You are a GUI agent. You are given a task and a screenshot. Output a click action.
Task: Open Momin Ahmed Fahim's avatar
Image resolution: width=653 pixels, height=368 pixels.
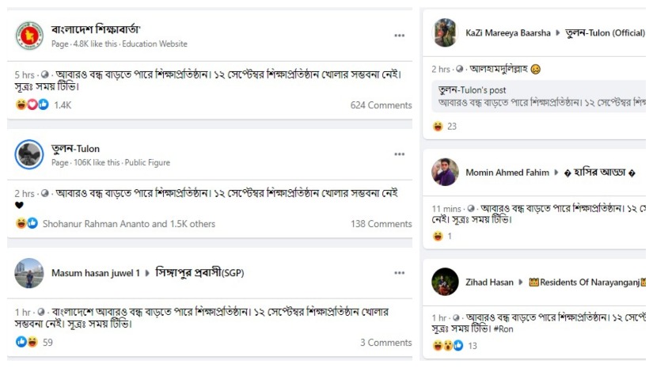click(445, 172)
